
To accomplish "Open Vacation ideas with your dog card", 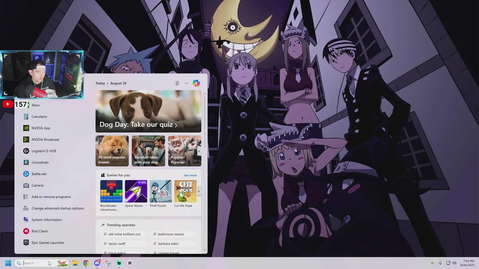I will [148, 151].
